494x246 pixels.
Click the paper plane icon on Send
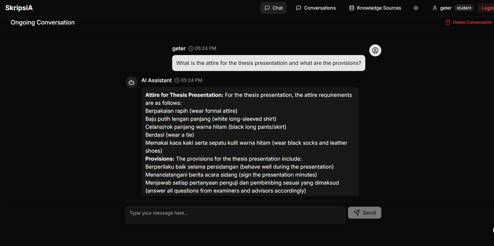[357, 212]
